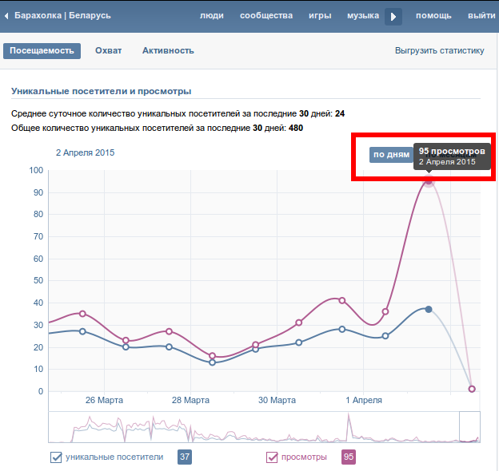Click the purple 95 value badge

(x=349, y=457)
